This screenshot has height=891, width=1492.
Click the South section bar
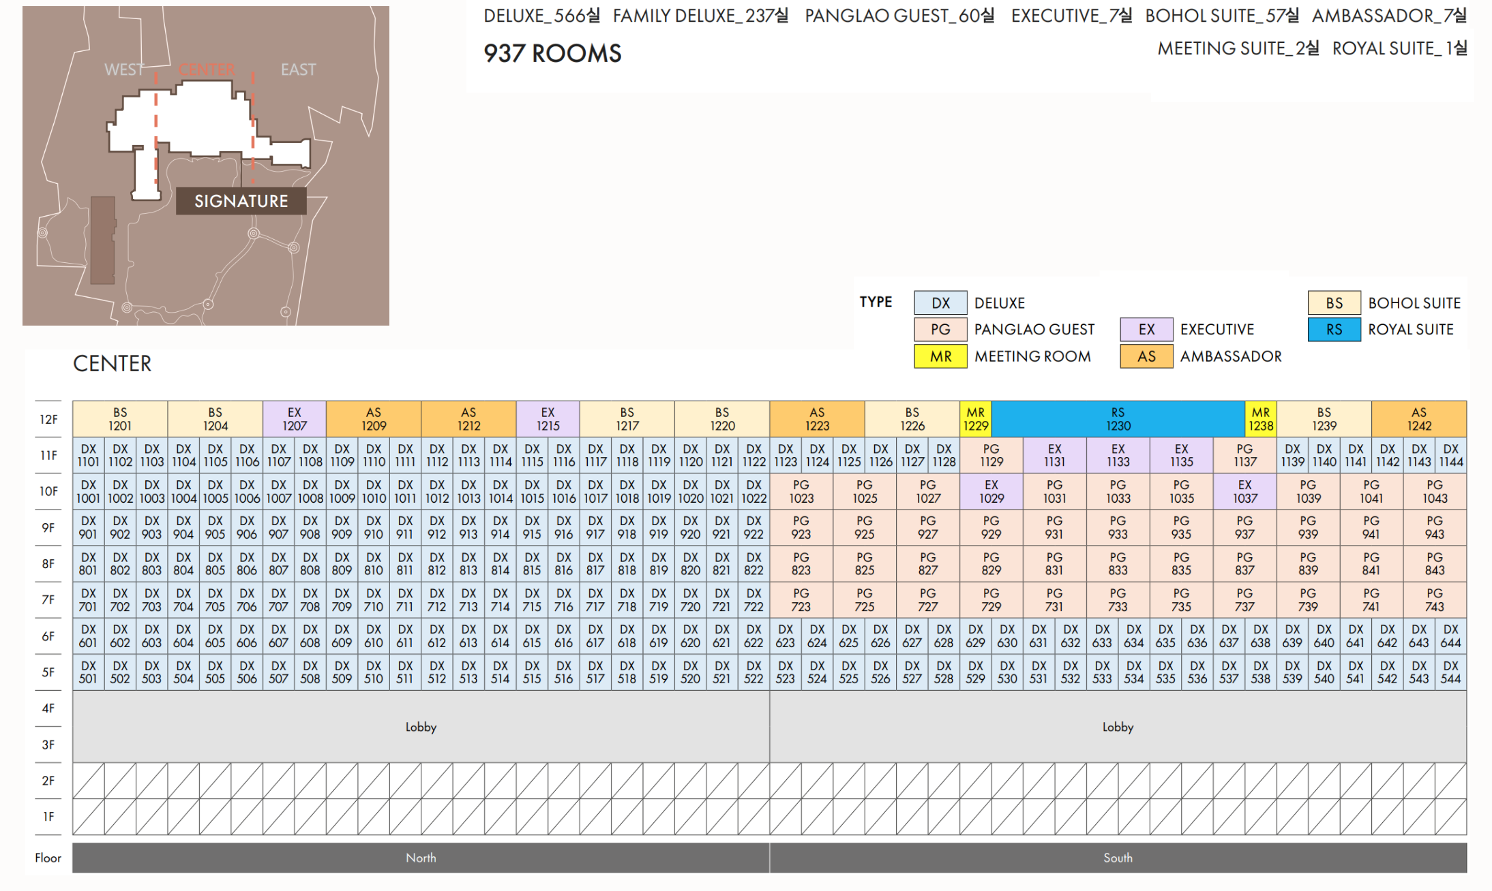click(x=1118, y=858)
